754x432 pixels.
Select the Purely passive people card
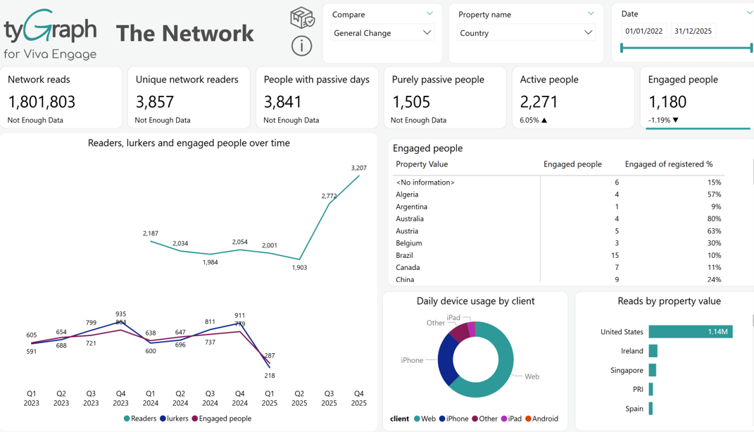click(445, 98)
